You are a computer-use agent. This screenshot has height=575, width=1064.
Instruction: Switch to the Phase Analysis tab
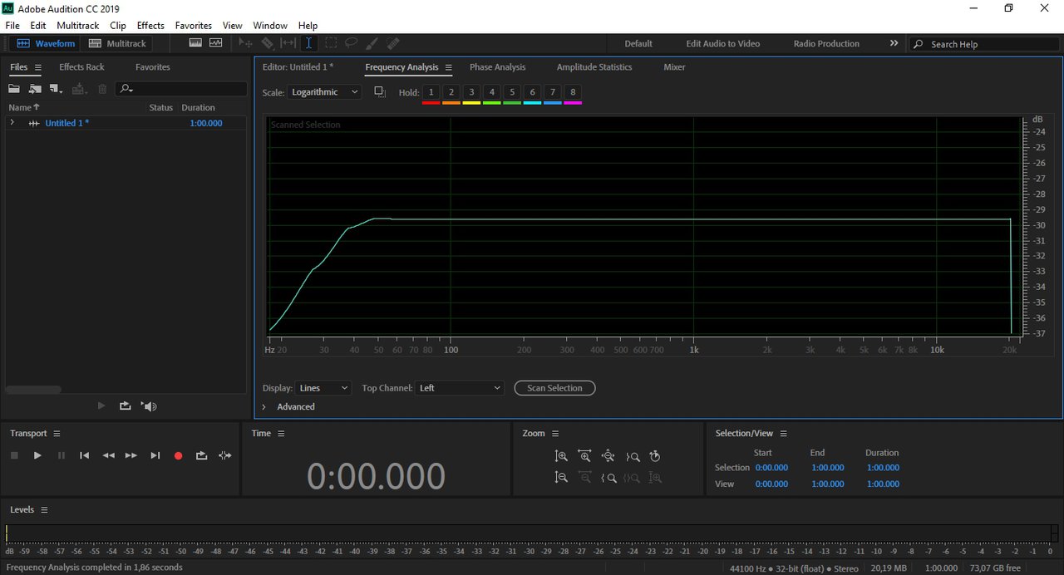[497, 67]
